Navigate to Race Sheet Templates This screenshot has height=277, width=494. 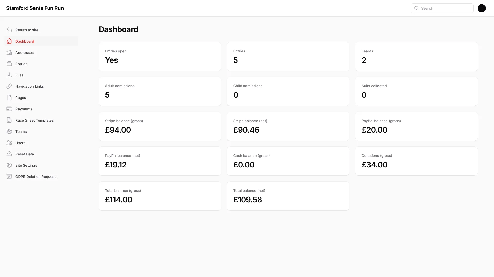(34, 120)
